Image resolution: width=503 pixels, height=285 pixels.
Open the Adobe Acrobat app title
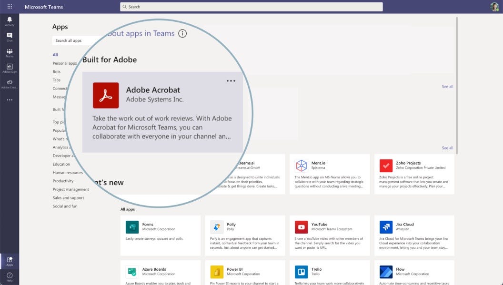[153, 90]
